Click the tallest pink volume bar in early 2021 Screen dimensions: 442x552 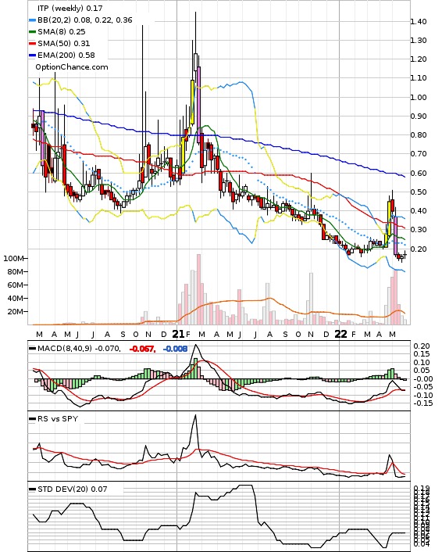(198, 289)
